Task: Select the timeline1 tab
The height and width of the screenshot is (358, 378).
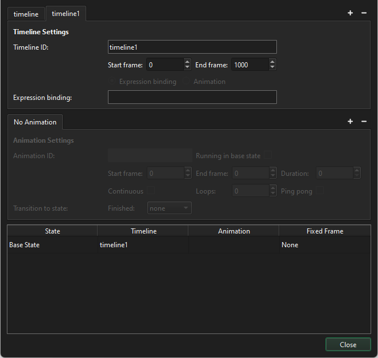Action: tap(66, 14)
